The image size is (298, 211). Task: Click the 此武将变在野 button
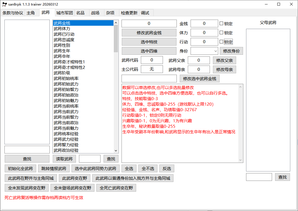(x=75, y=178)
